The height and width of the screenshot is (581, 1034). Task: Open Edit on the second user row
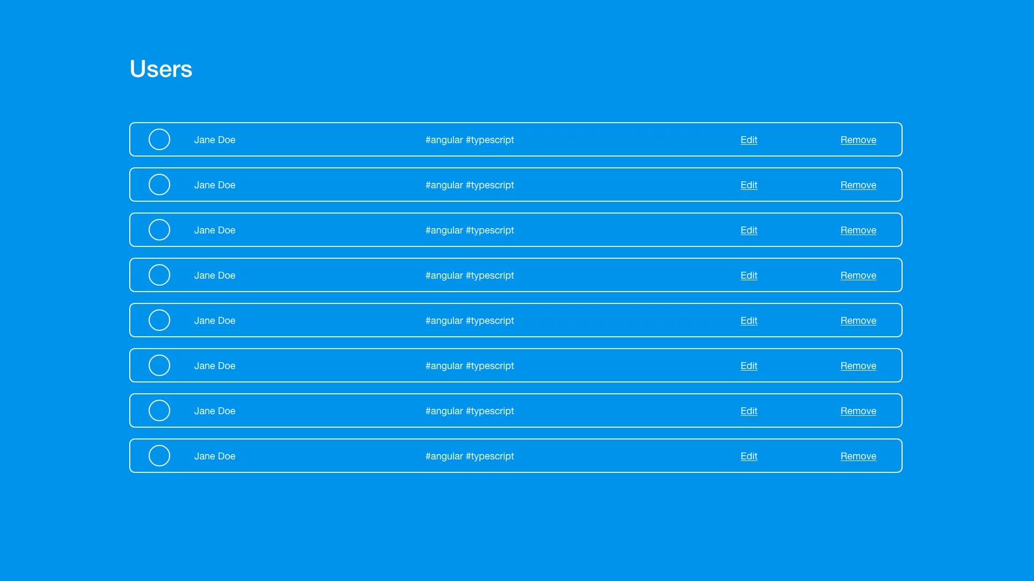pos(748,185)
